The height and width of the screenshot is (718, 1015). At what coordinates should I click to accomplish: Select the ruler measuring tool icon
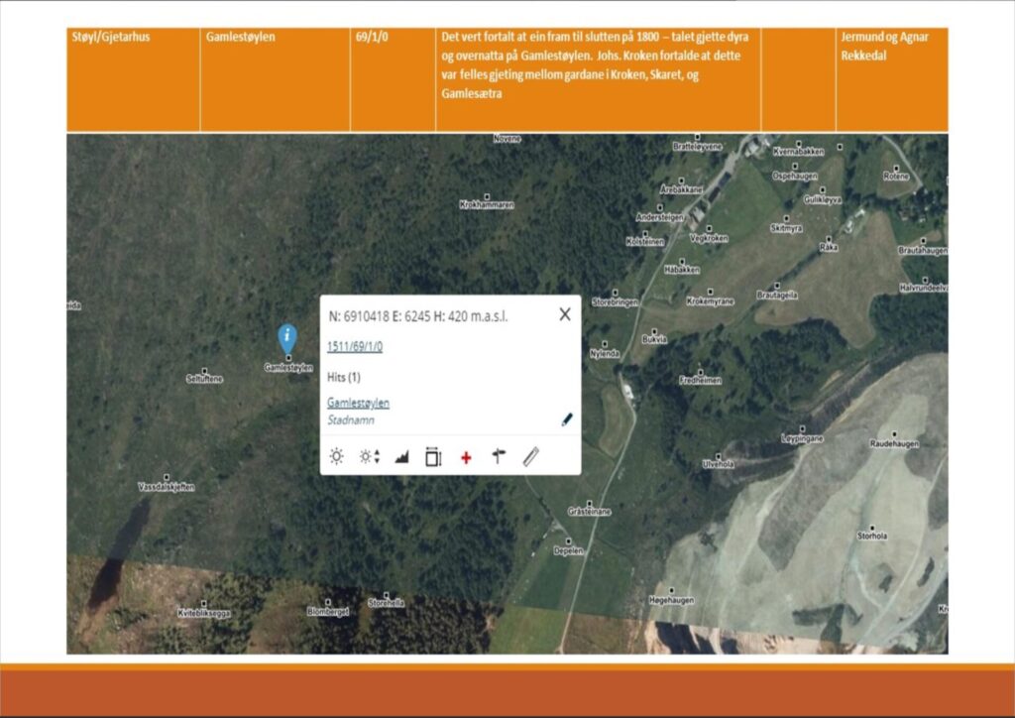[x=531, y=456]
